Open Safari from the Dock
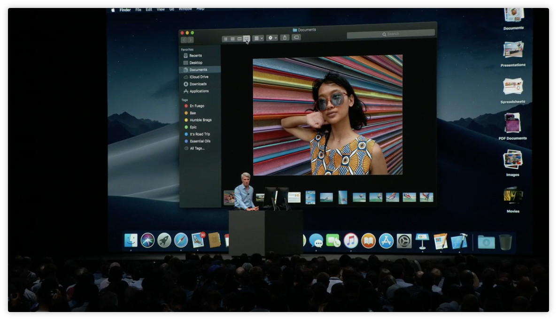 pyautogui.click(x=181, y=241)
